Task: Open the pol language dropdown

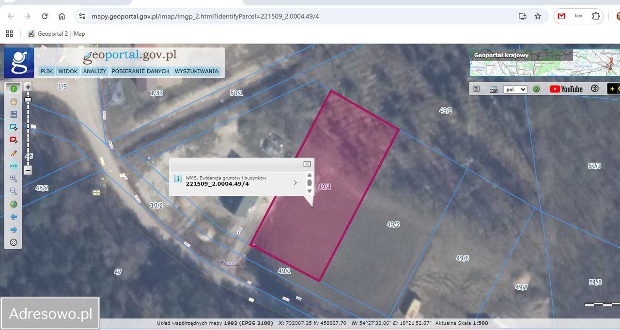Action: tap(515, 89)
